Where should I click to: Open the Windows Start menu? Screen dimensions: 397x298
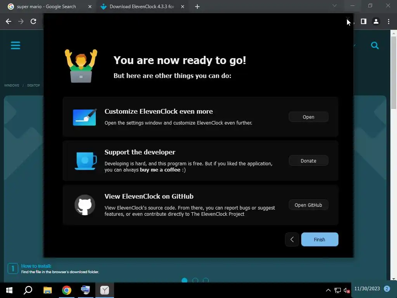9,290
